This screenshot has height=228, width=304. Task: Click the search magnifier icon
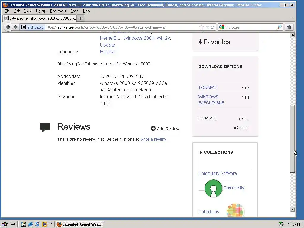(x=279, y=27)
